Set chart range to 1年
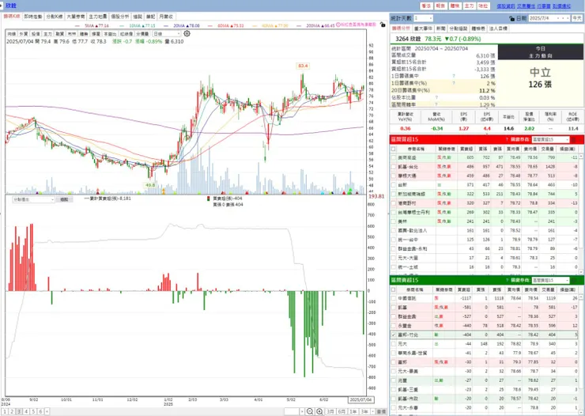Screen dimensions: 585x416 (353, 411)
